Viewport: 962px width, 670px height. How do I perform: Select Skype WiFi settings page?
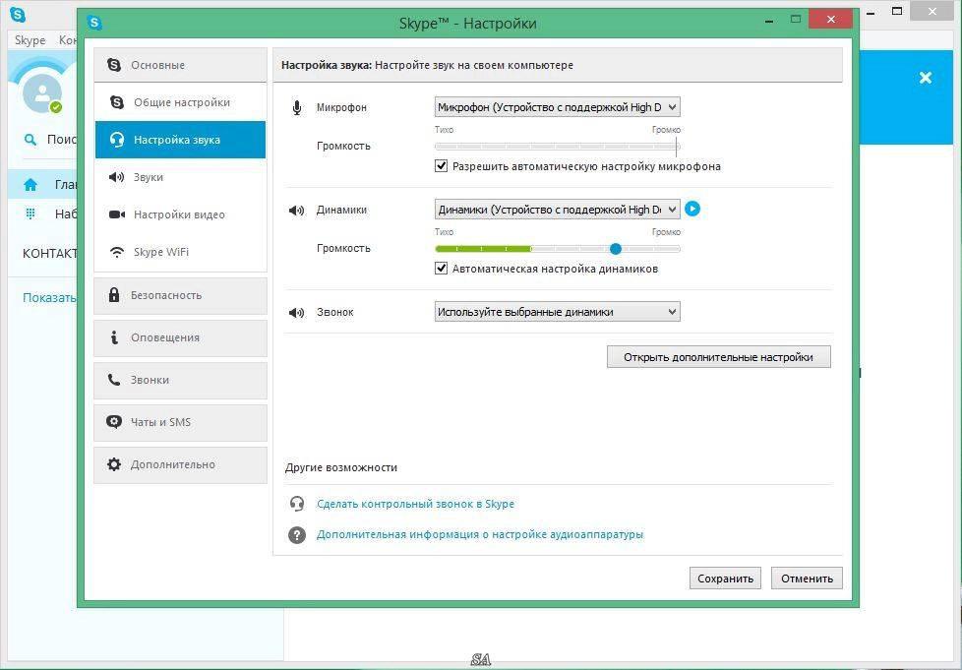[180, 252]
